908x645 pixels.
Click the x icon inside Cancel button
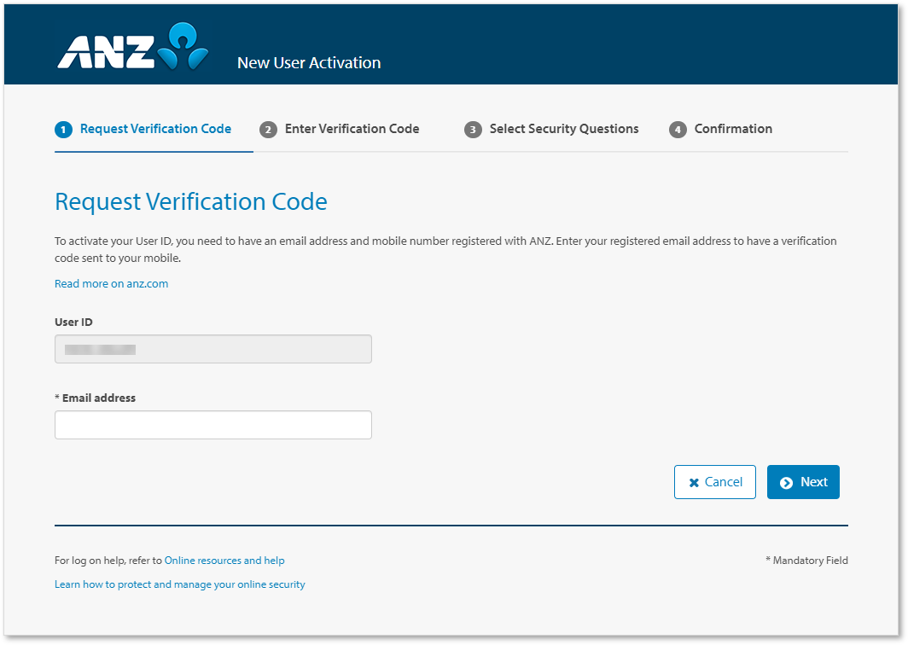tap(694, 482)
